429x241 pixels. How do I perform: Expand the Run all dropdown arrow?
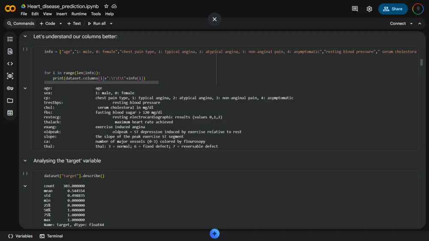[x=111, y=24]
